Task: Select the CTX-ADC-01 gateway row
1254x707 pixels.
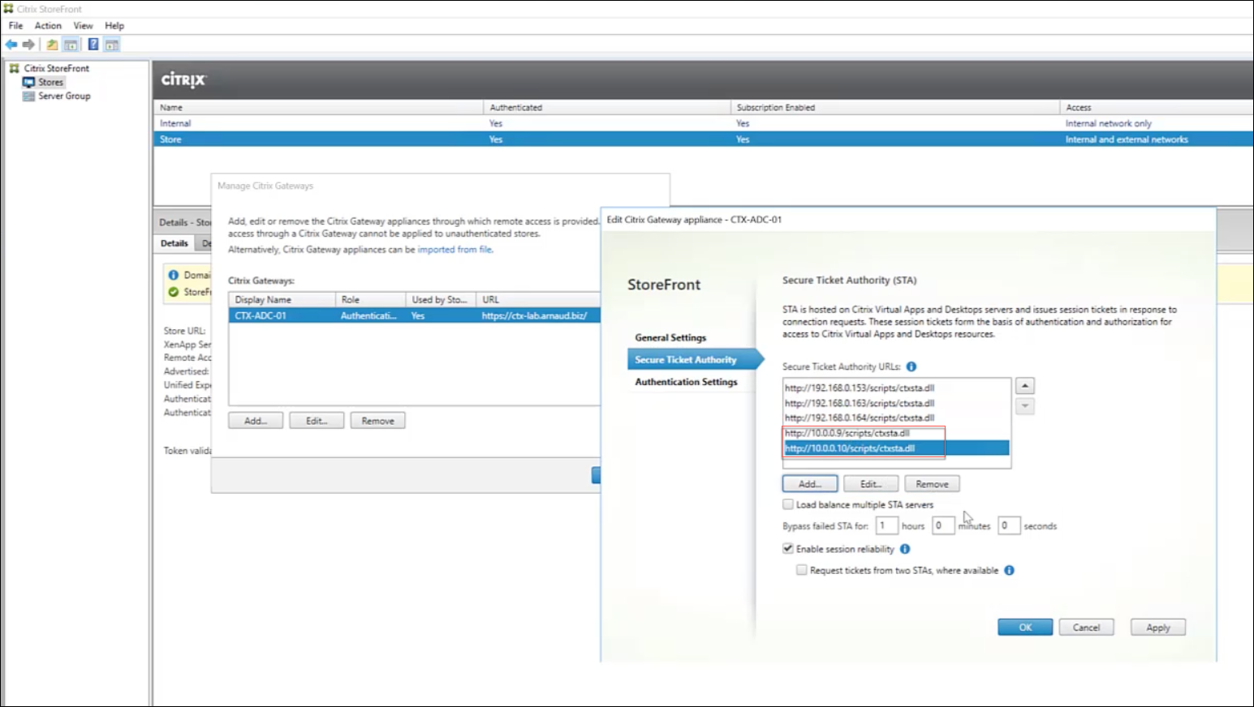Action: pyautogui.click(x=415, y=315)
